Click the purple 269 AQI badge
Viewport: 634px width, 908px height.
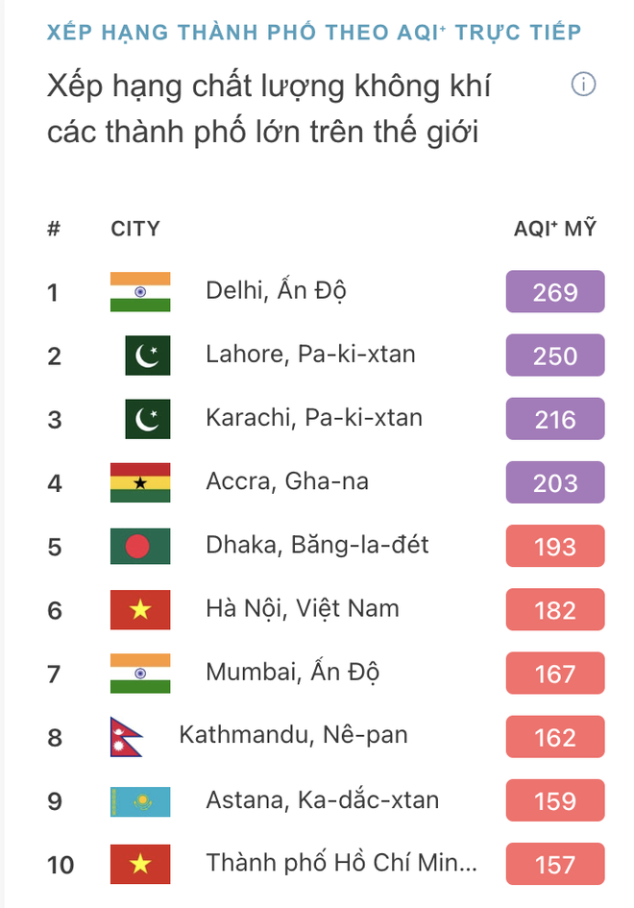coord(555,292)
